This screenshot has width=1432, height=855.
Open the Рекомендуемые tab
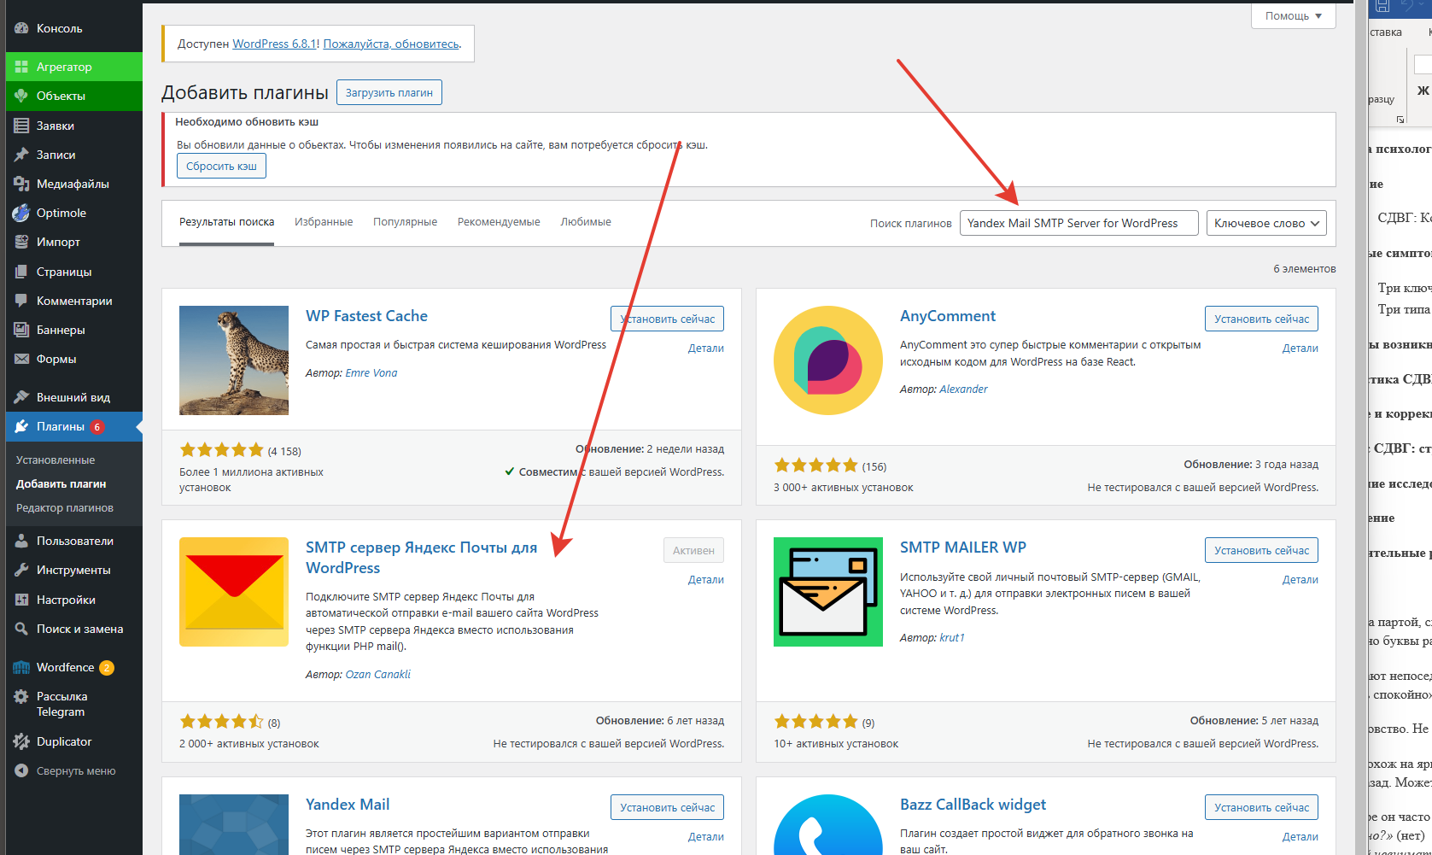tap(499, 222)
